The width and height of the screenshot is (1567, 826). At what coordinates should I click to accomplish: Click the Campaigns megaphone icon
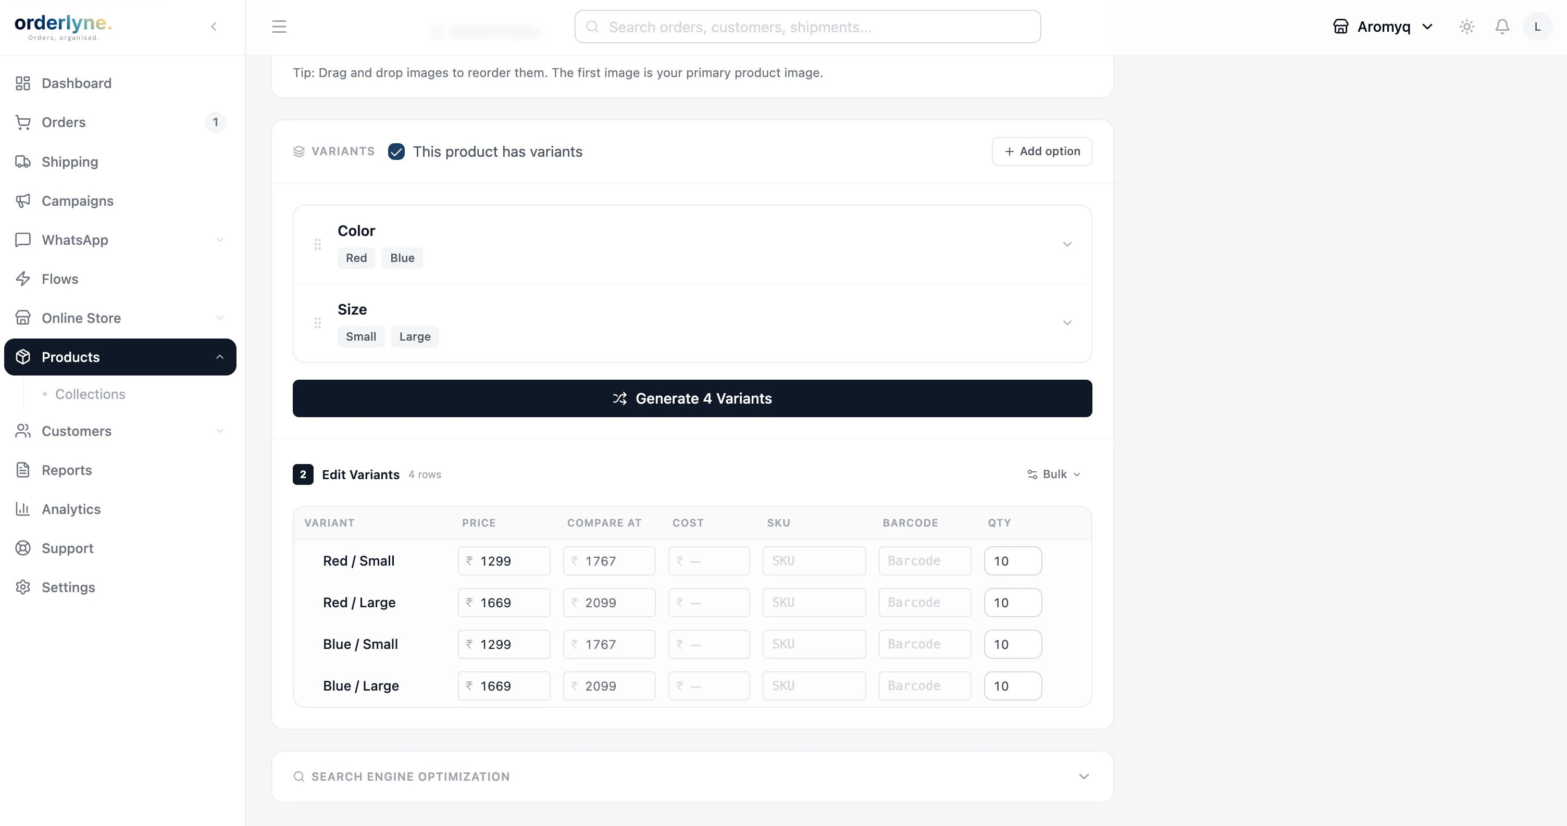click(x=23, y=201)
